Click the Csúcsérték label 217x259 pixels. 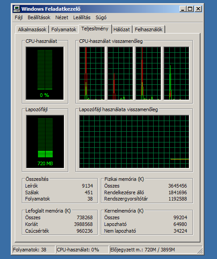click(x=37, y=231)
